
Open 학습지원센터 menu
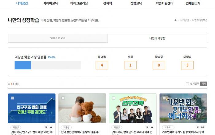point(164,3)
